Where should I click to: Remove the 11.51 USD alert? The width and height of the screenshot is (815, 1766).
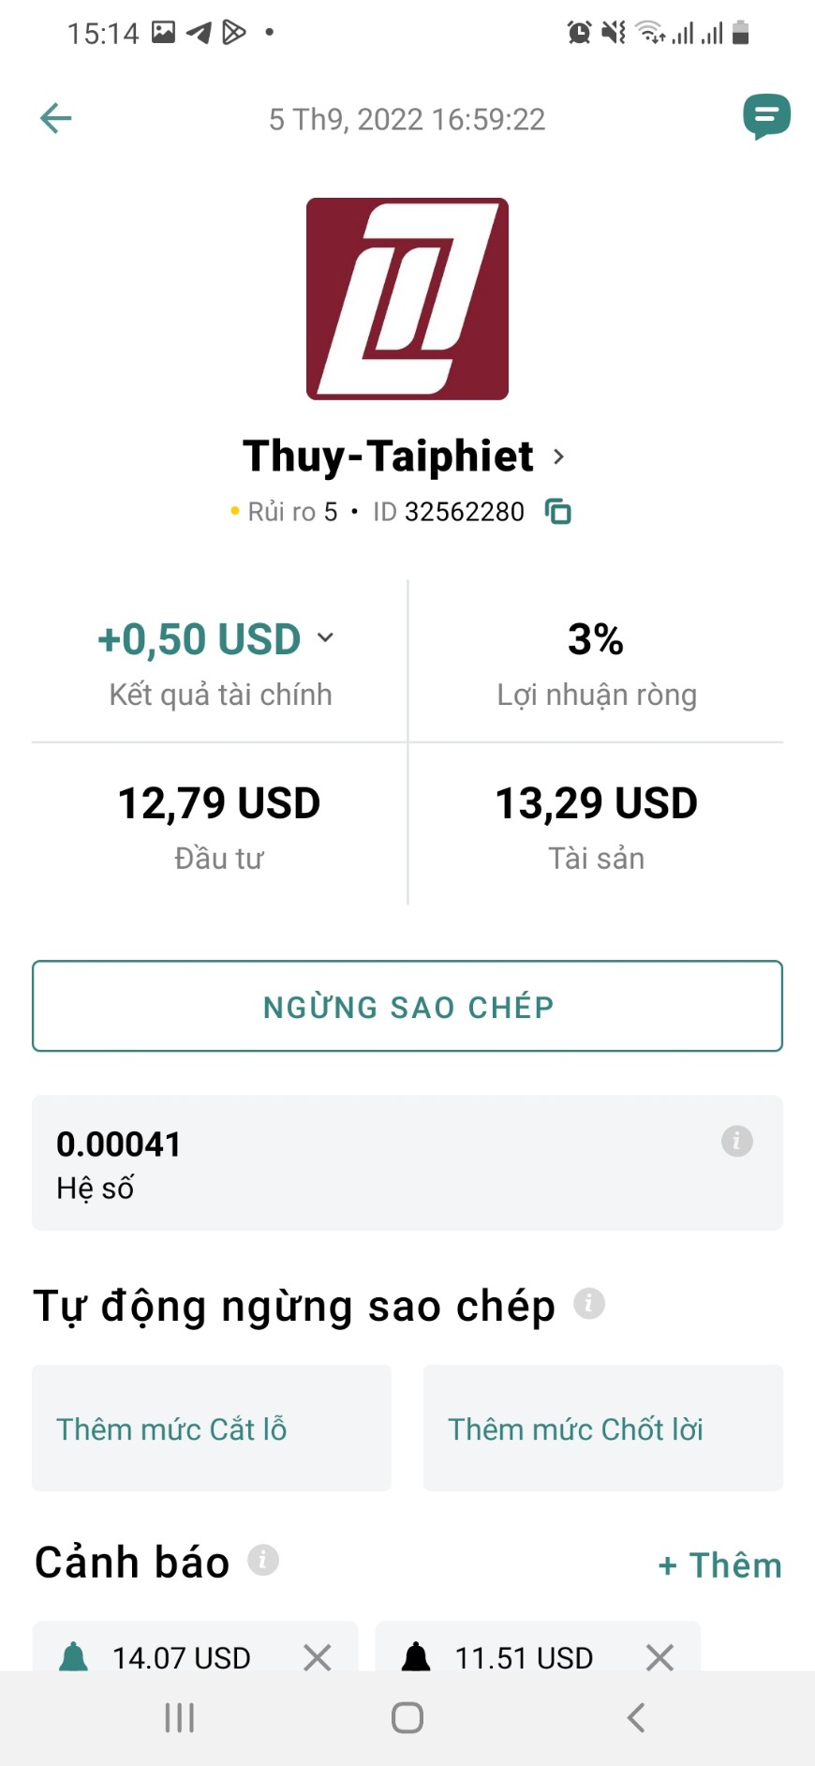660,1657
